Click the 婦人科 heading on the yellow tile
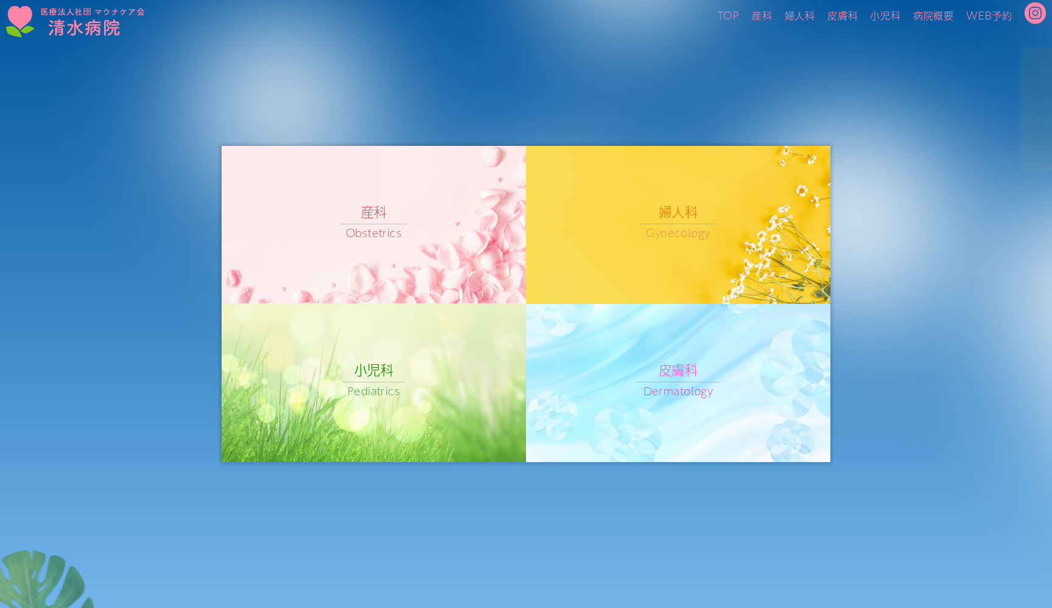The height and width of the screenshot is (608, 1052). point(678,212)
